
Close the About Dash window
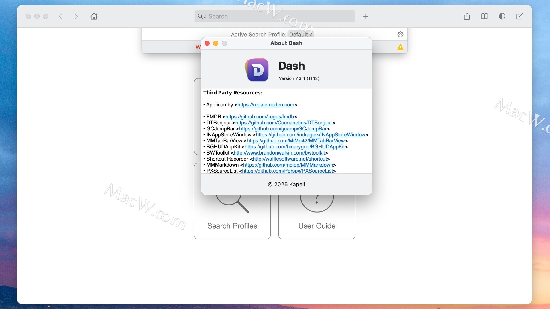coord(207,43)
